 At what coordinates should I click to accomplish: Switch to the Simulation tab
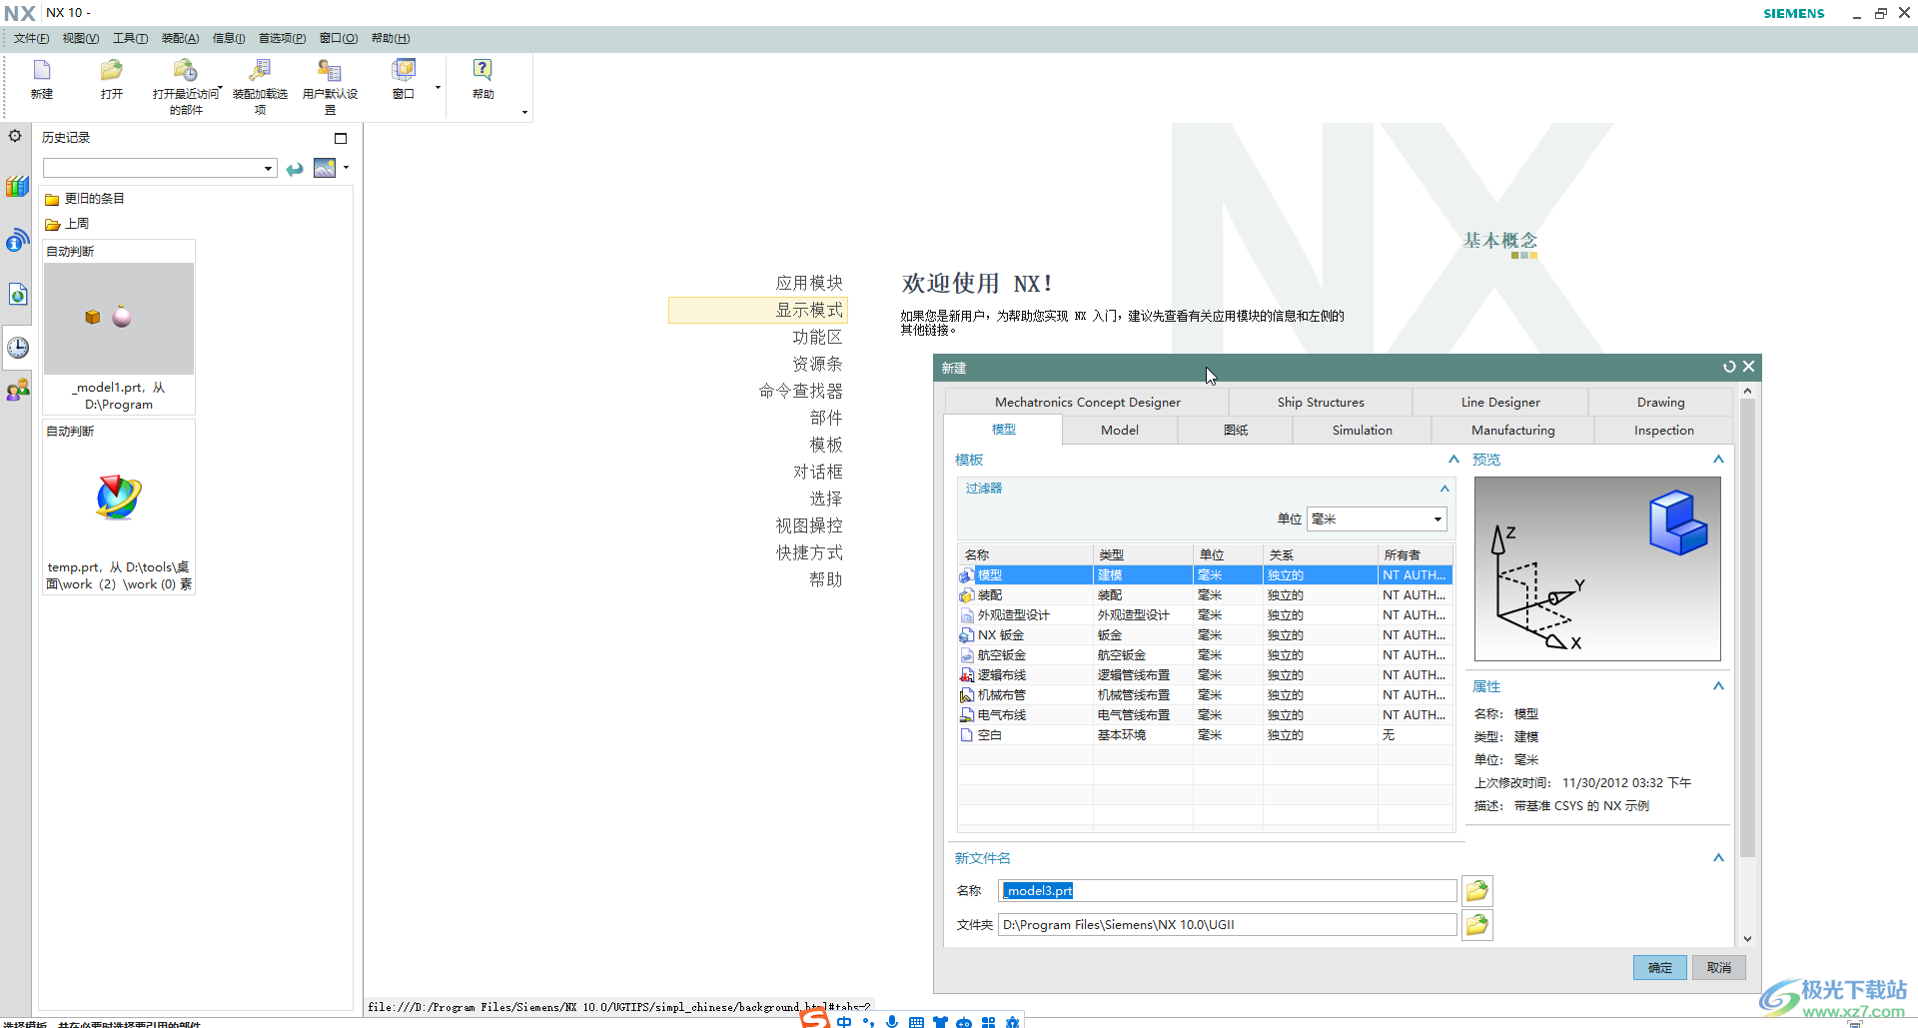pyautogui.click(x=1362, y=430)
